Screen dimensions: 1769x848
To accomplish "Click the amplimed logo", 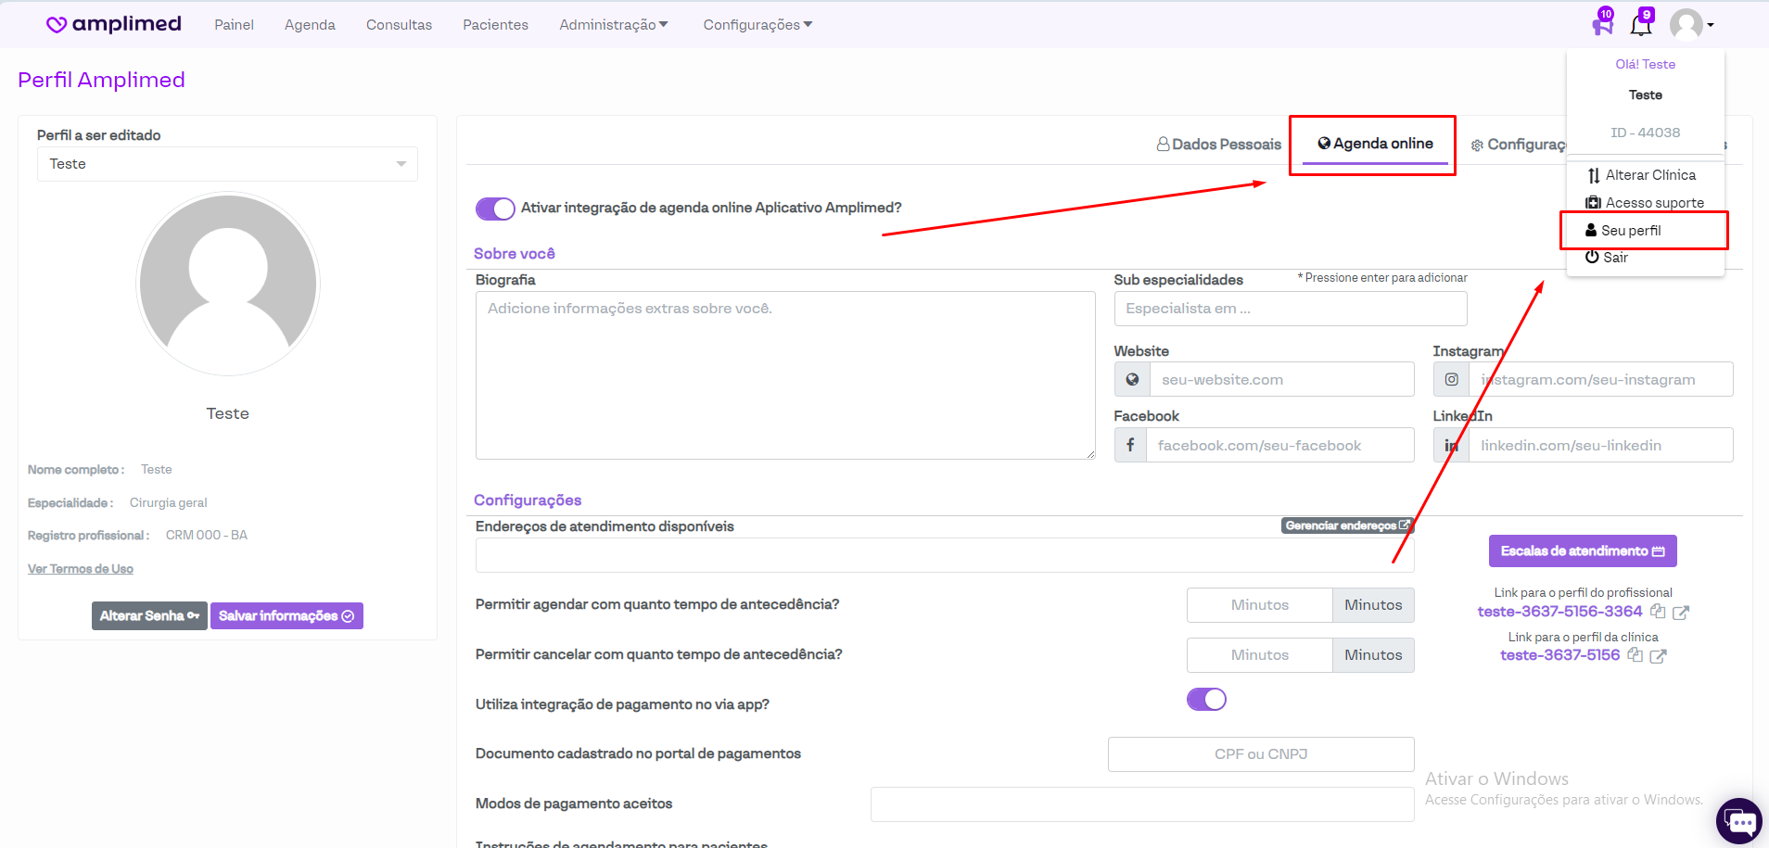I will tap(114, 24).
